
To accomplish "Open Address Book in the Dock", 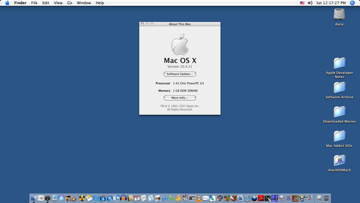I will tap(130, 198).
